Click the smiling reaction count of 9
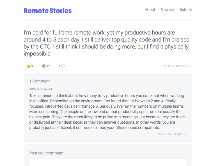The height and width of the screenshot is (166, 213). coord(32,66)
